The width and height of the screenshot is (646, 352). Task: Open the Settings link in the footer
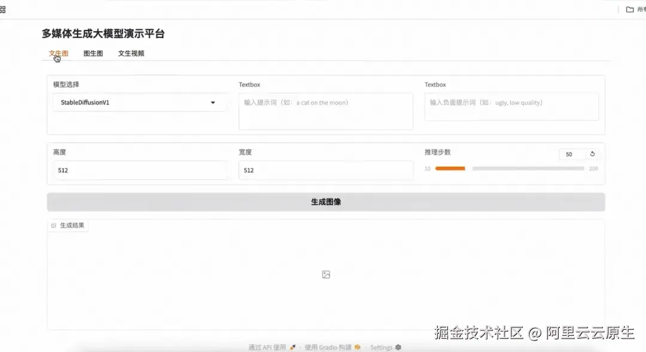pos(381,347)
